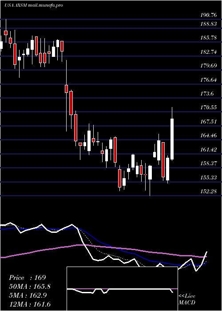This screenshot has height=311, width=222.
Task: Click the tall white final candlestick
Action: [172, 139]
